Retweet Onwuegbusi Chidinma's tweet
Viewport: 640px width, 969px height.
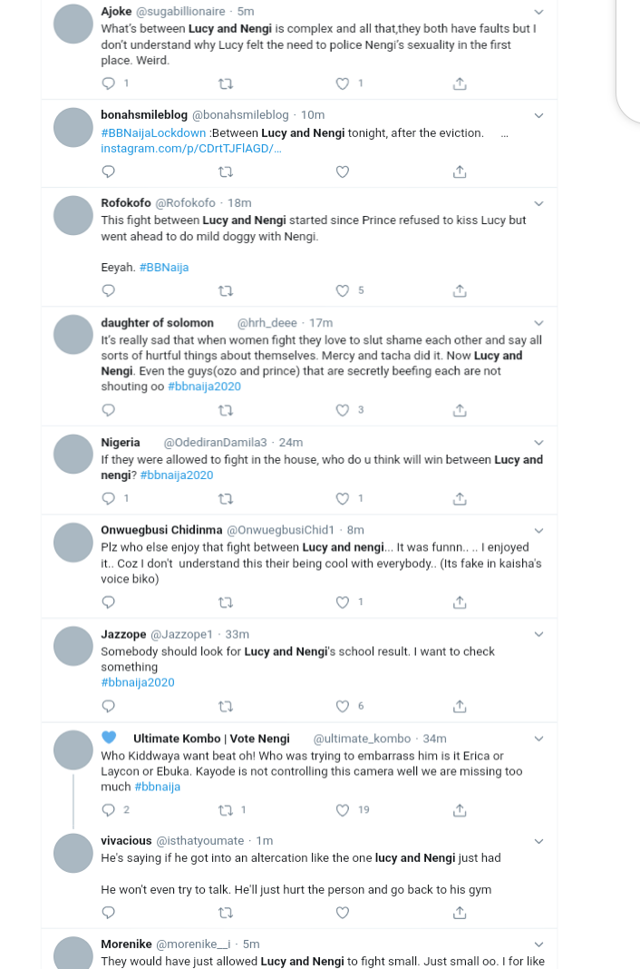pos(226,602)
